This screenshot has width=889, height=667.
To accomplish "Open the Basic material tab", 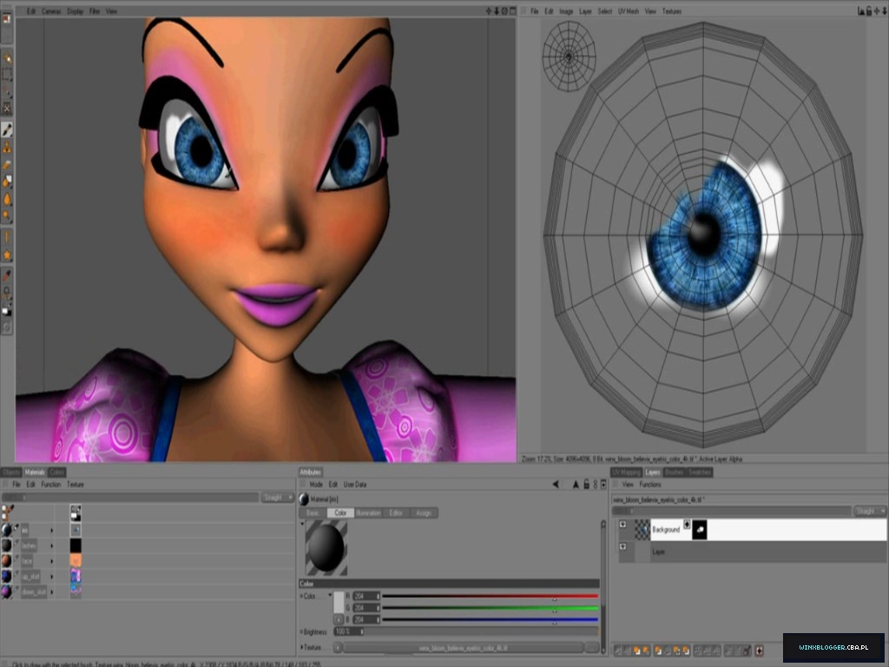I will click(313, 512).
